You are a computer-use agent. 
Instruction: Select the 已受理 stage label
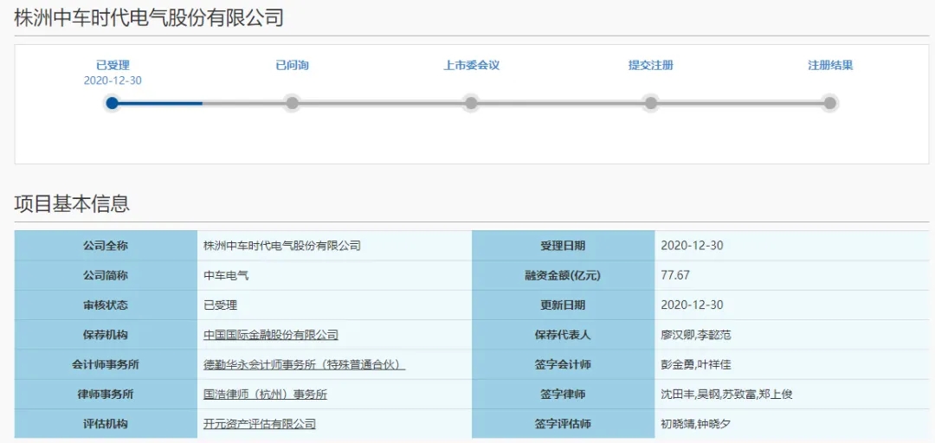(x=113, y=66)
